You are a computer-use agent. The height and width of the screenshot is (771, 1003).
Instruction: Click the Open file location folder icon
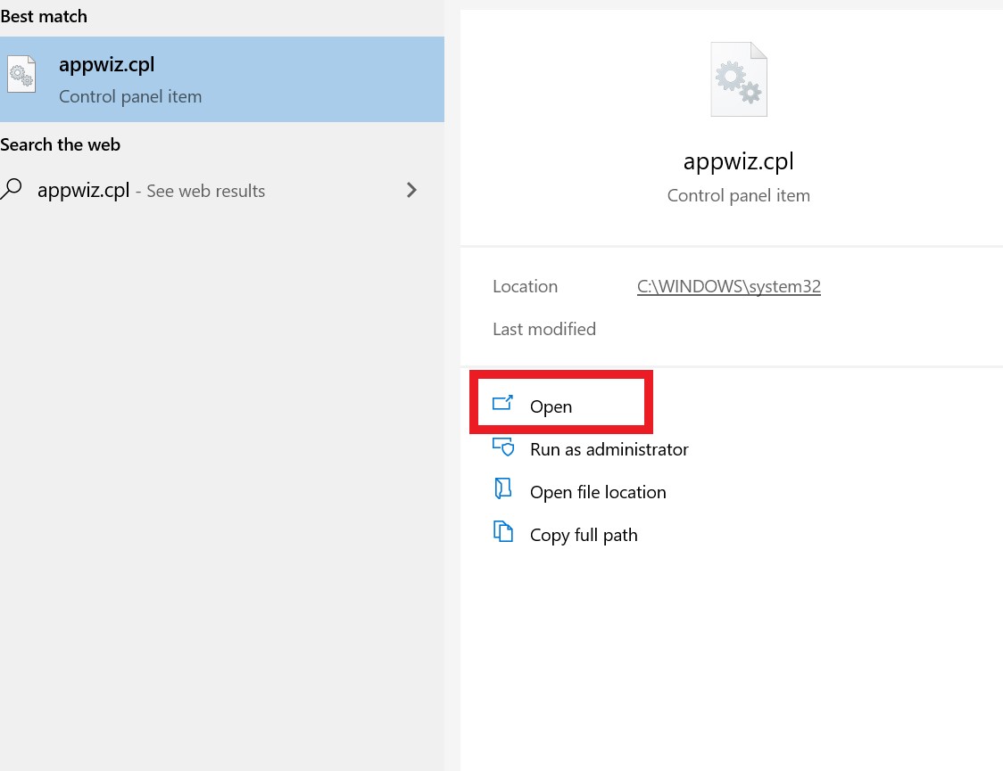tap(503, 489)
